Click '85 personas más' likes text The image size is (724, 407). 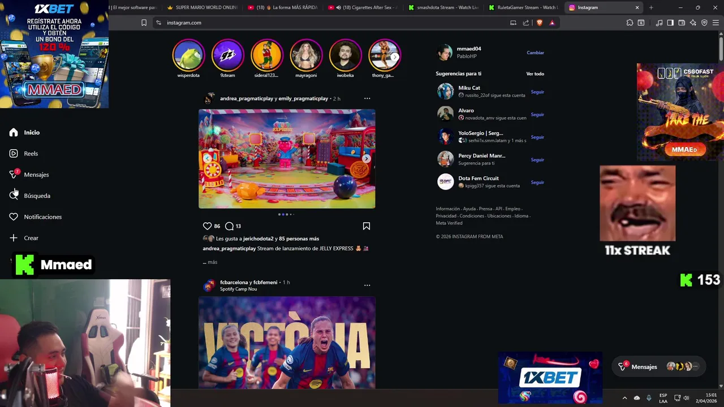[299, 239]
